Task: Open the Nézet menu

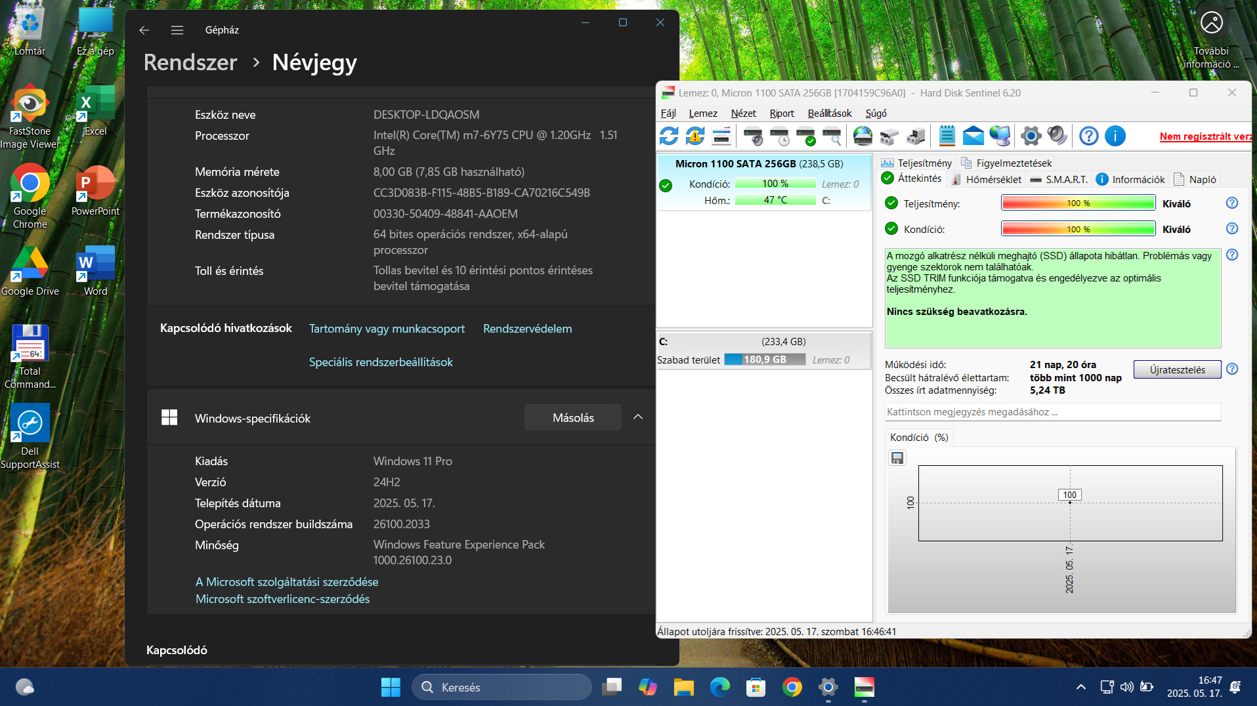Action: [744, 114]
